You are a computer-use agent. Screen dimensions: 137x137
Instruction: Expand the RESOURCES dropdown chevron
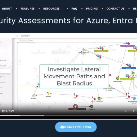point(62,9)
